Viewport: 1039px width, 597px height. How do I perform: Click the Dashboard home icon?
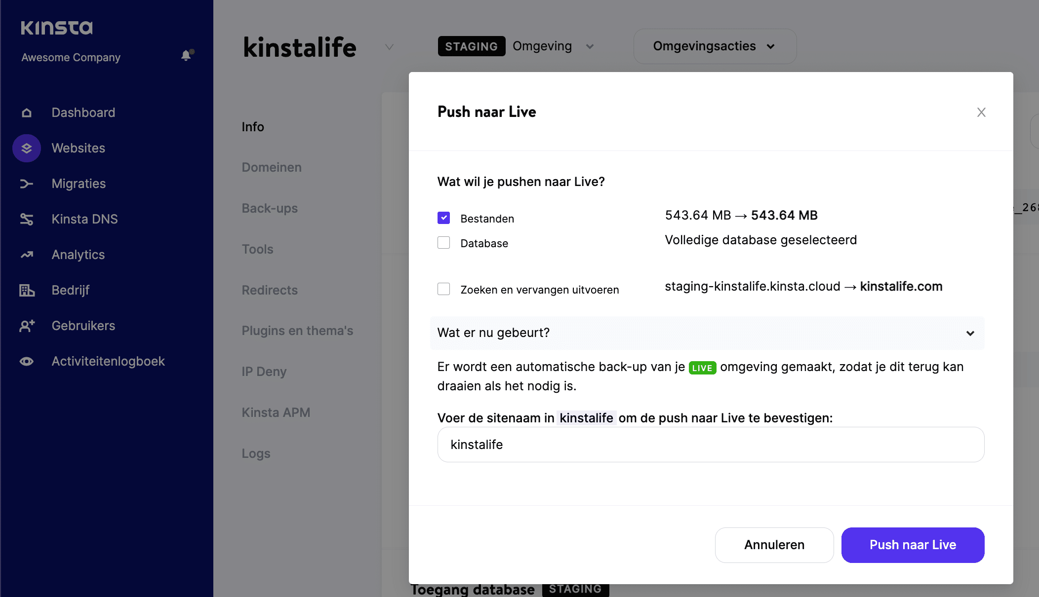tap(27, 112)
